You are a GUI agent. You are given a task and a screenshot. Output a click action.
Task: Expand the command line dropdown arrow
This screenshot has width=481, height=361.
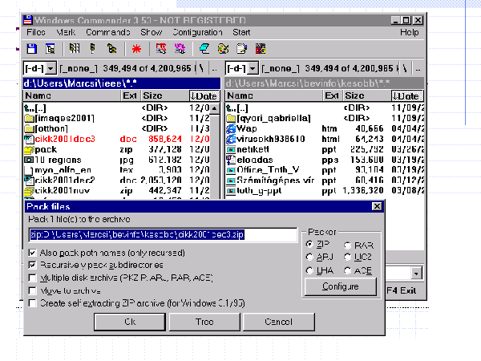click(414, 273)
